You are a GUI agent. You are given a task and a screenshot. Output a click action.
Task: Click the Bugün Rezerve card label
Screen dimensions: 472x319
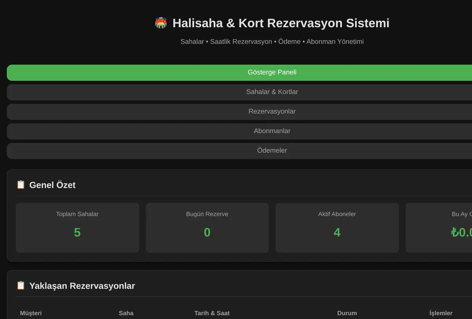207,214
